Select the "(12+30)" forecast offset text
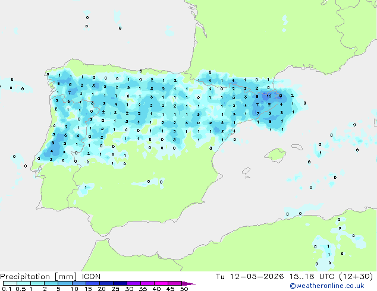Screen dimensions: 377x291 click(356, 277)
